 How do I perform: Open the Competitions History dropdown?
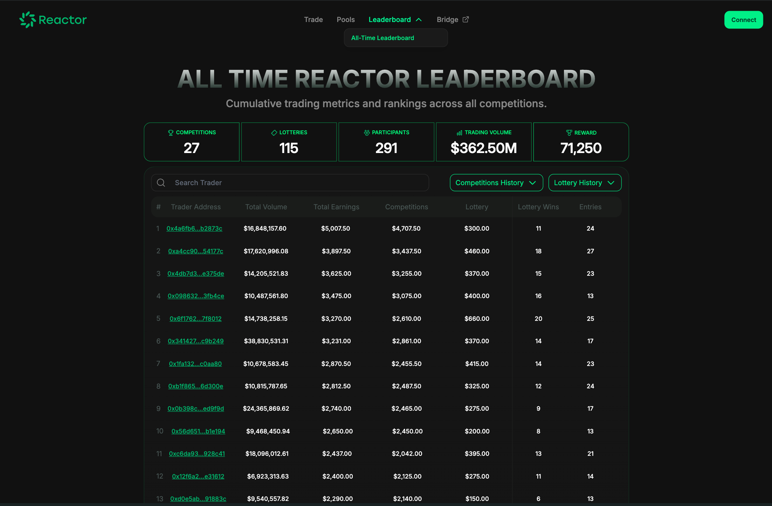coord(496,183)
